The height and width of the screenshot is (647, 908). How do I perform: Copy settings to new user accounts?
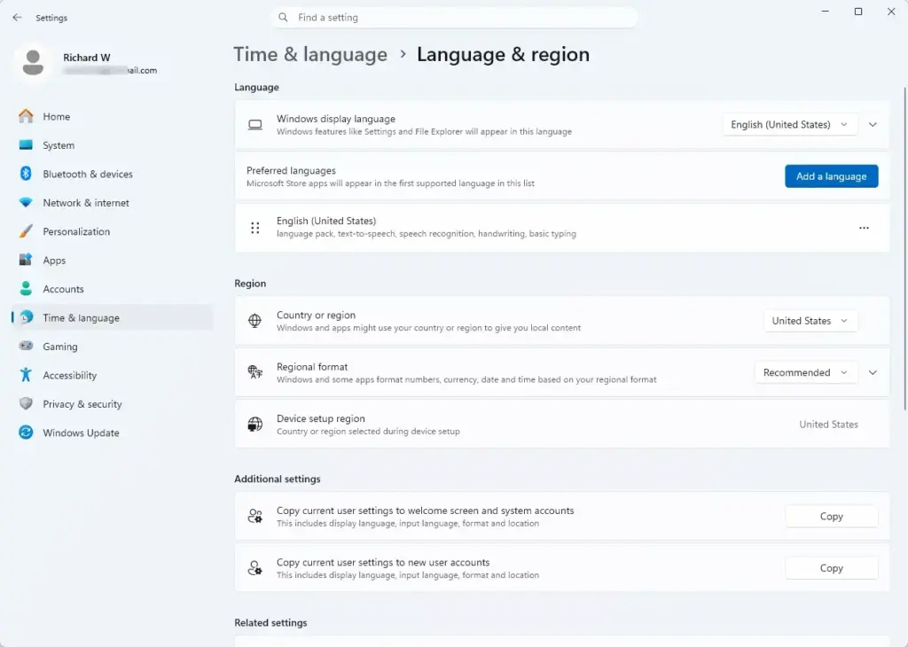pyautogui.click(x=831, y=568)
